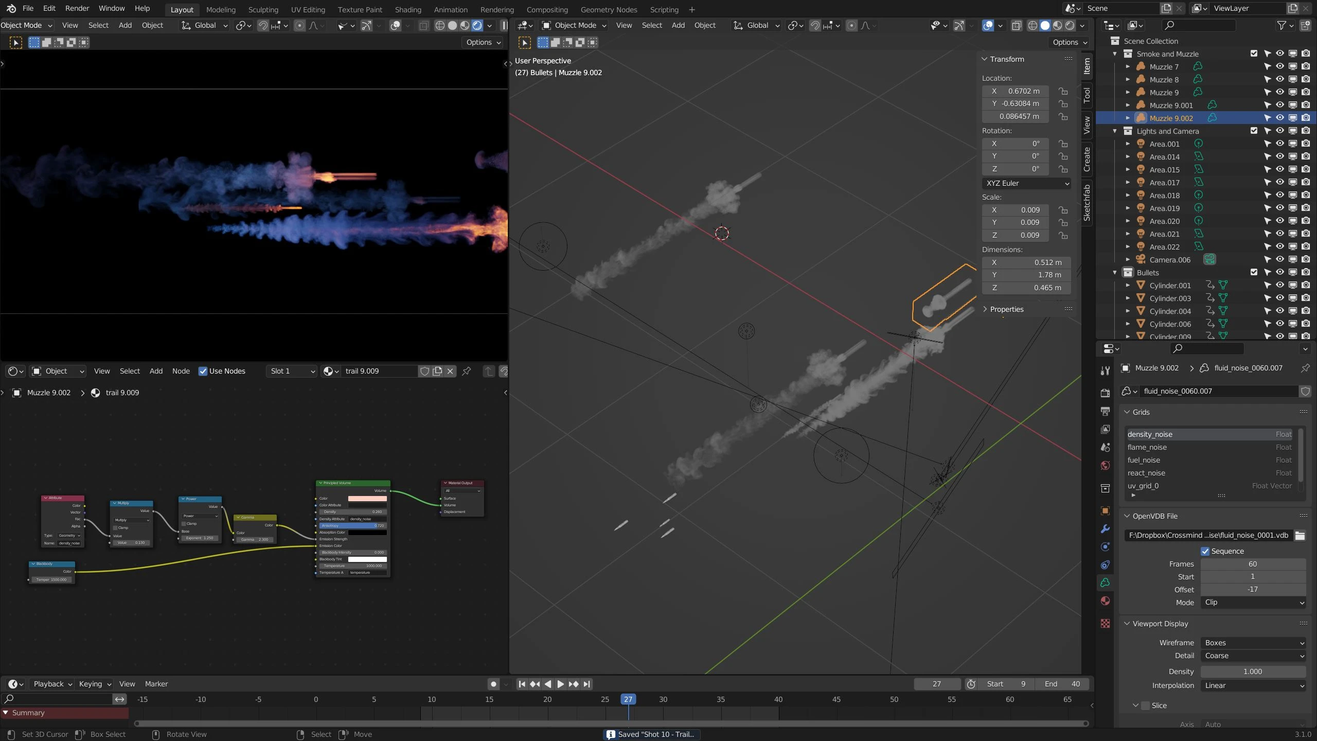1317x741 pixels.
Task: Enable Proportional Editing in the viewport header
Action: point(852,25)
